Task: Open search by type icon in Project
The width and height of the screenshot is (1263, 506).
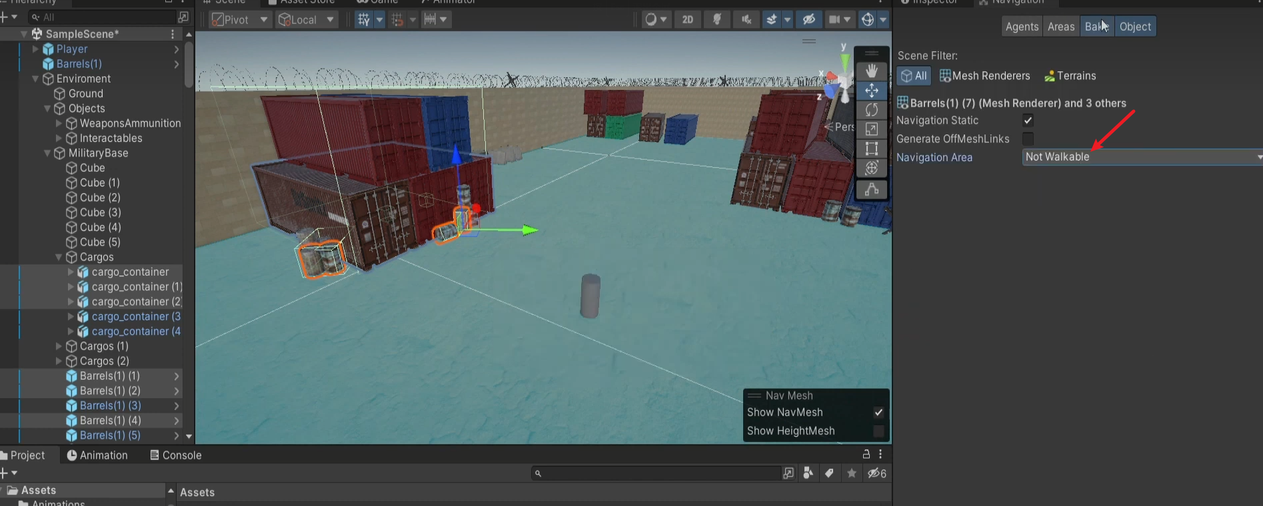Action: pos(808,473)
